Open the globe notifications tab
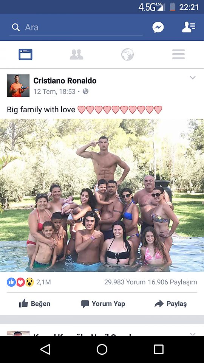The height and width of the screenshot is (363, 204). 127,54
